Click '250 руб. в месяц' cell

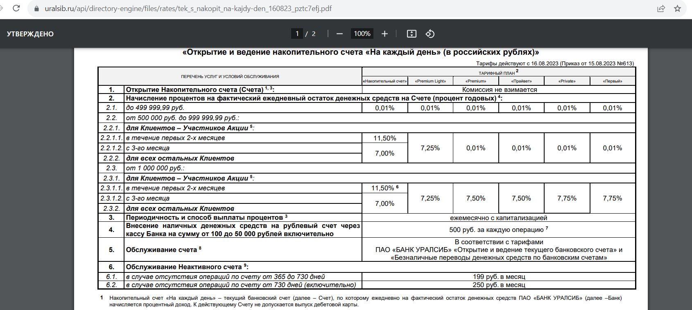tap(499, 285)
